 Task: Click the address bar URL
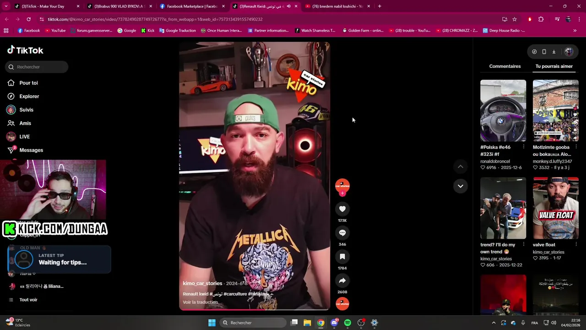[155, 19]
